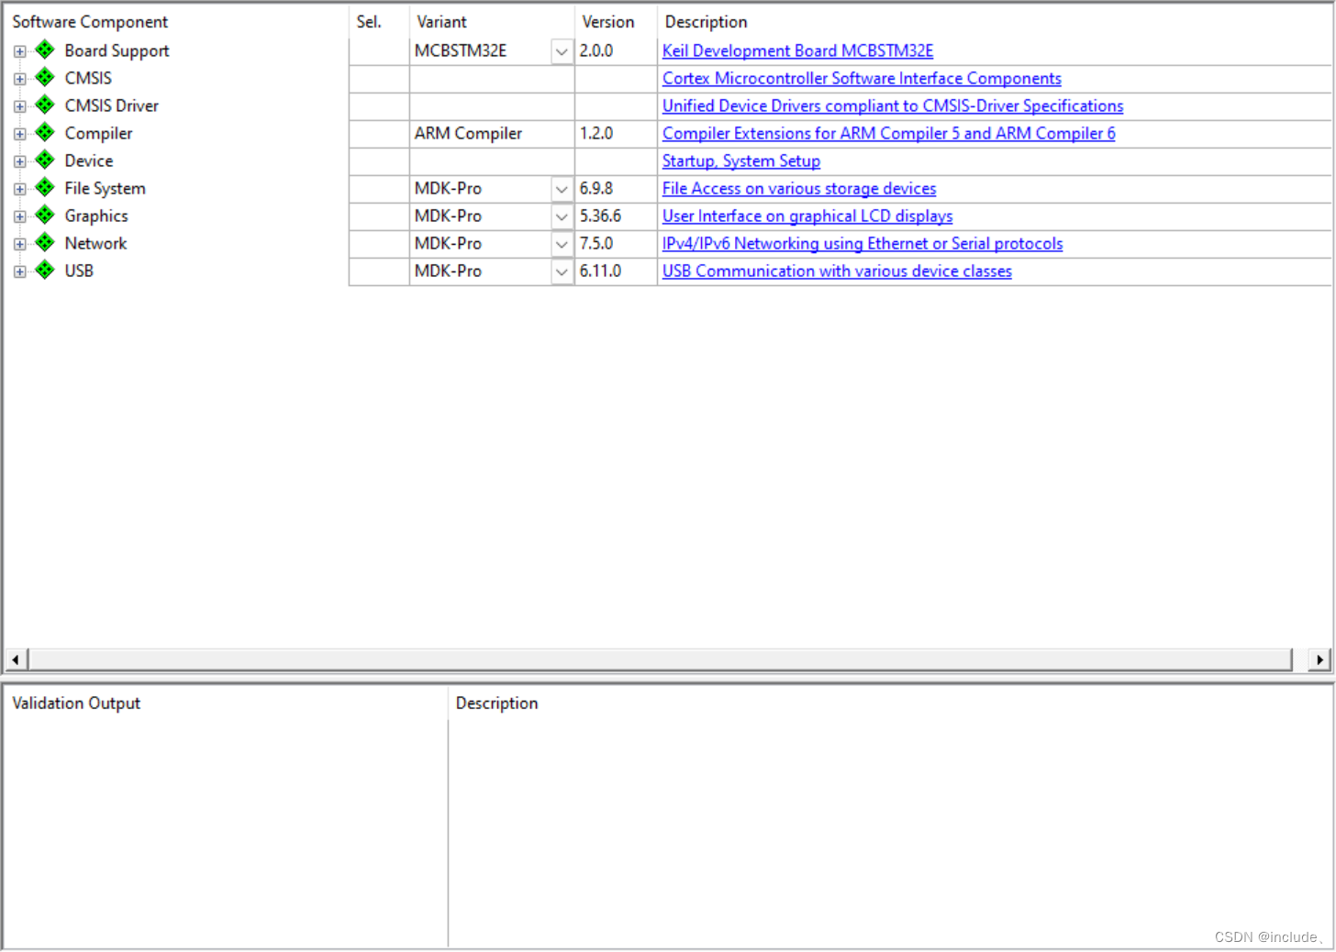This screenshot has height=952, width=1336.
Task: Expand the Device tree node
Action: click(19, 161)
